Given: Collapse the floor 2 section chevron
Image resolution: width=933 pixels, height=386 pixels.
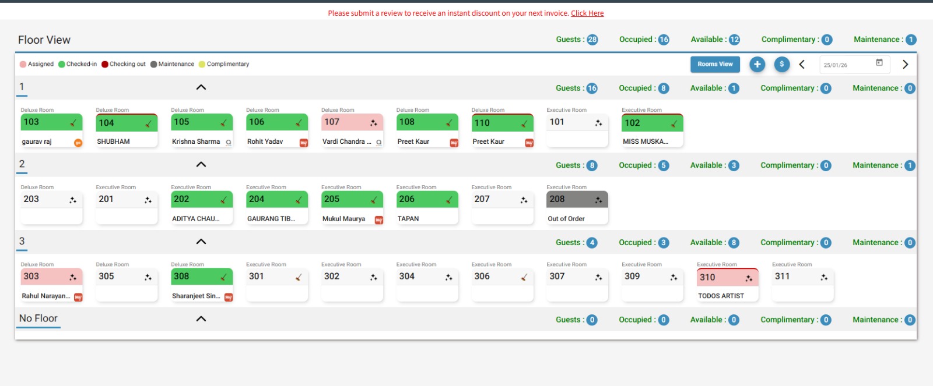Looking at the screenshot, I should (x=201, y=165).
